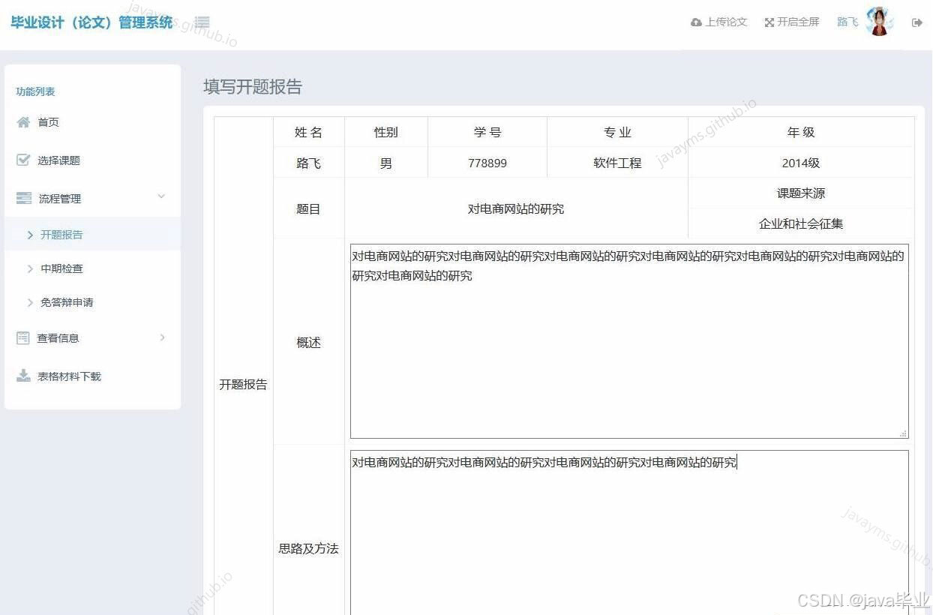933x615 pixels.
Task: Click the home icon beside 首页
Action: click(x=23, y=122)
